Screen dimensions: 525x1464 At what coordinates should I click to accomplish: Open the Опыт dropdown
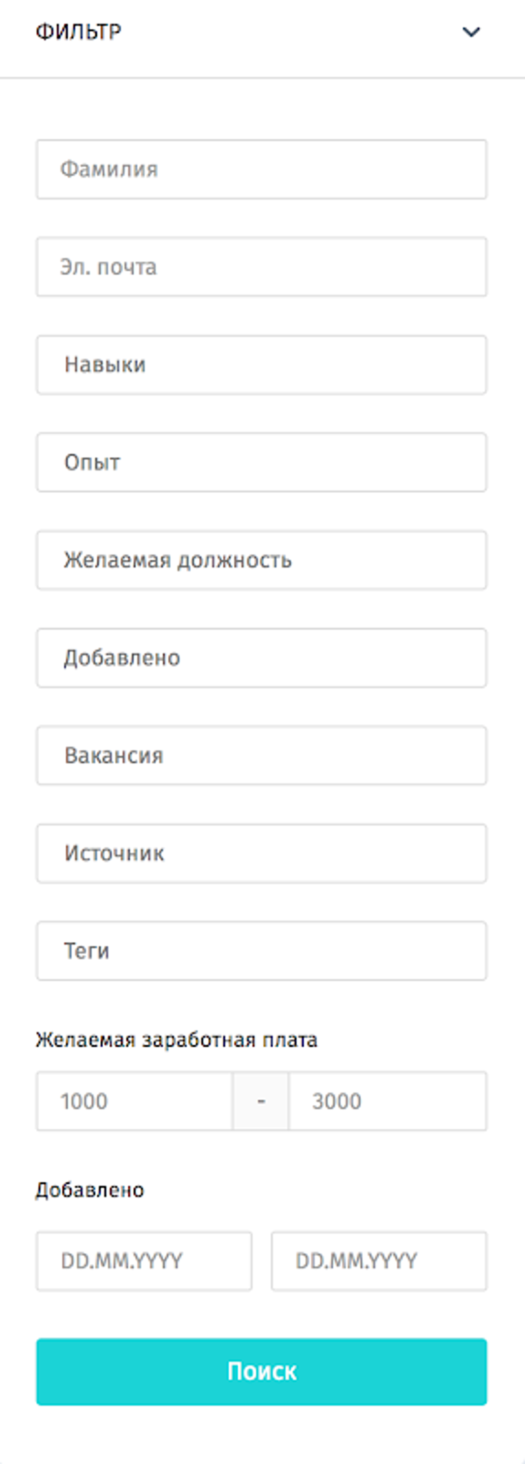(261, 463)
